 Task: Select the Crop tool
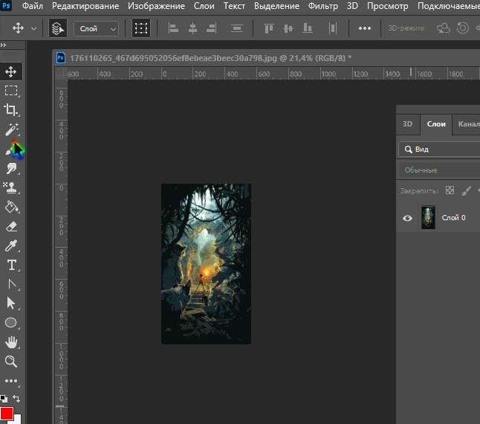click(x=11, y=109)
